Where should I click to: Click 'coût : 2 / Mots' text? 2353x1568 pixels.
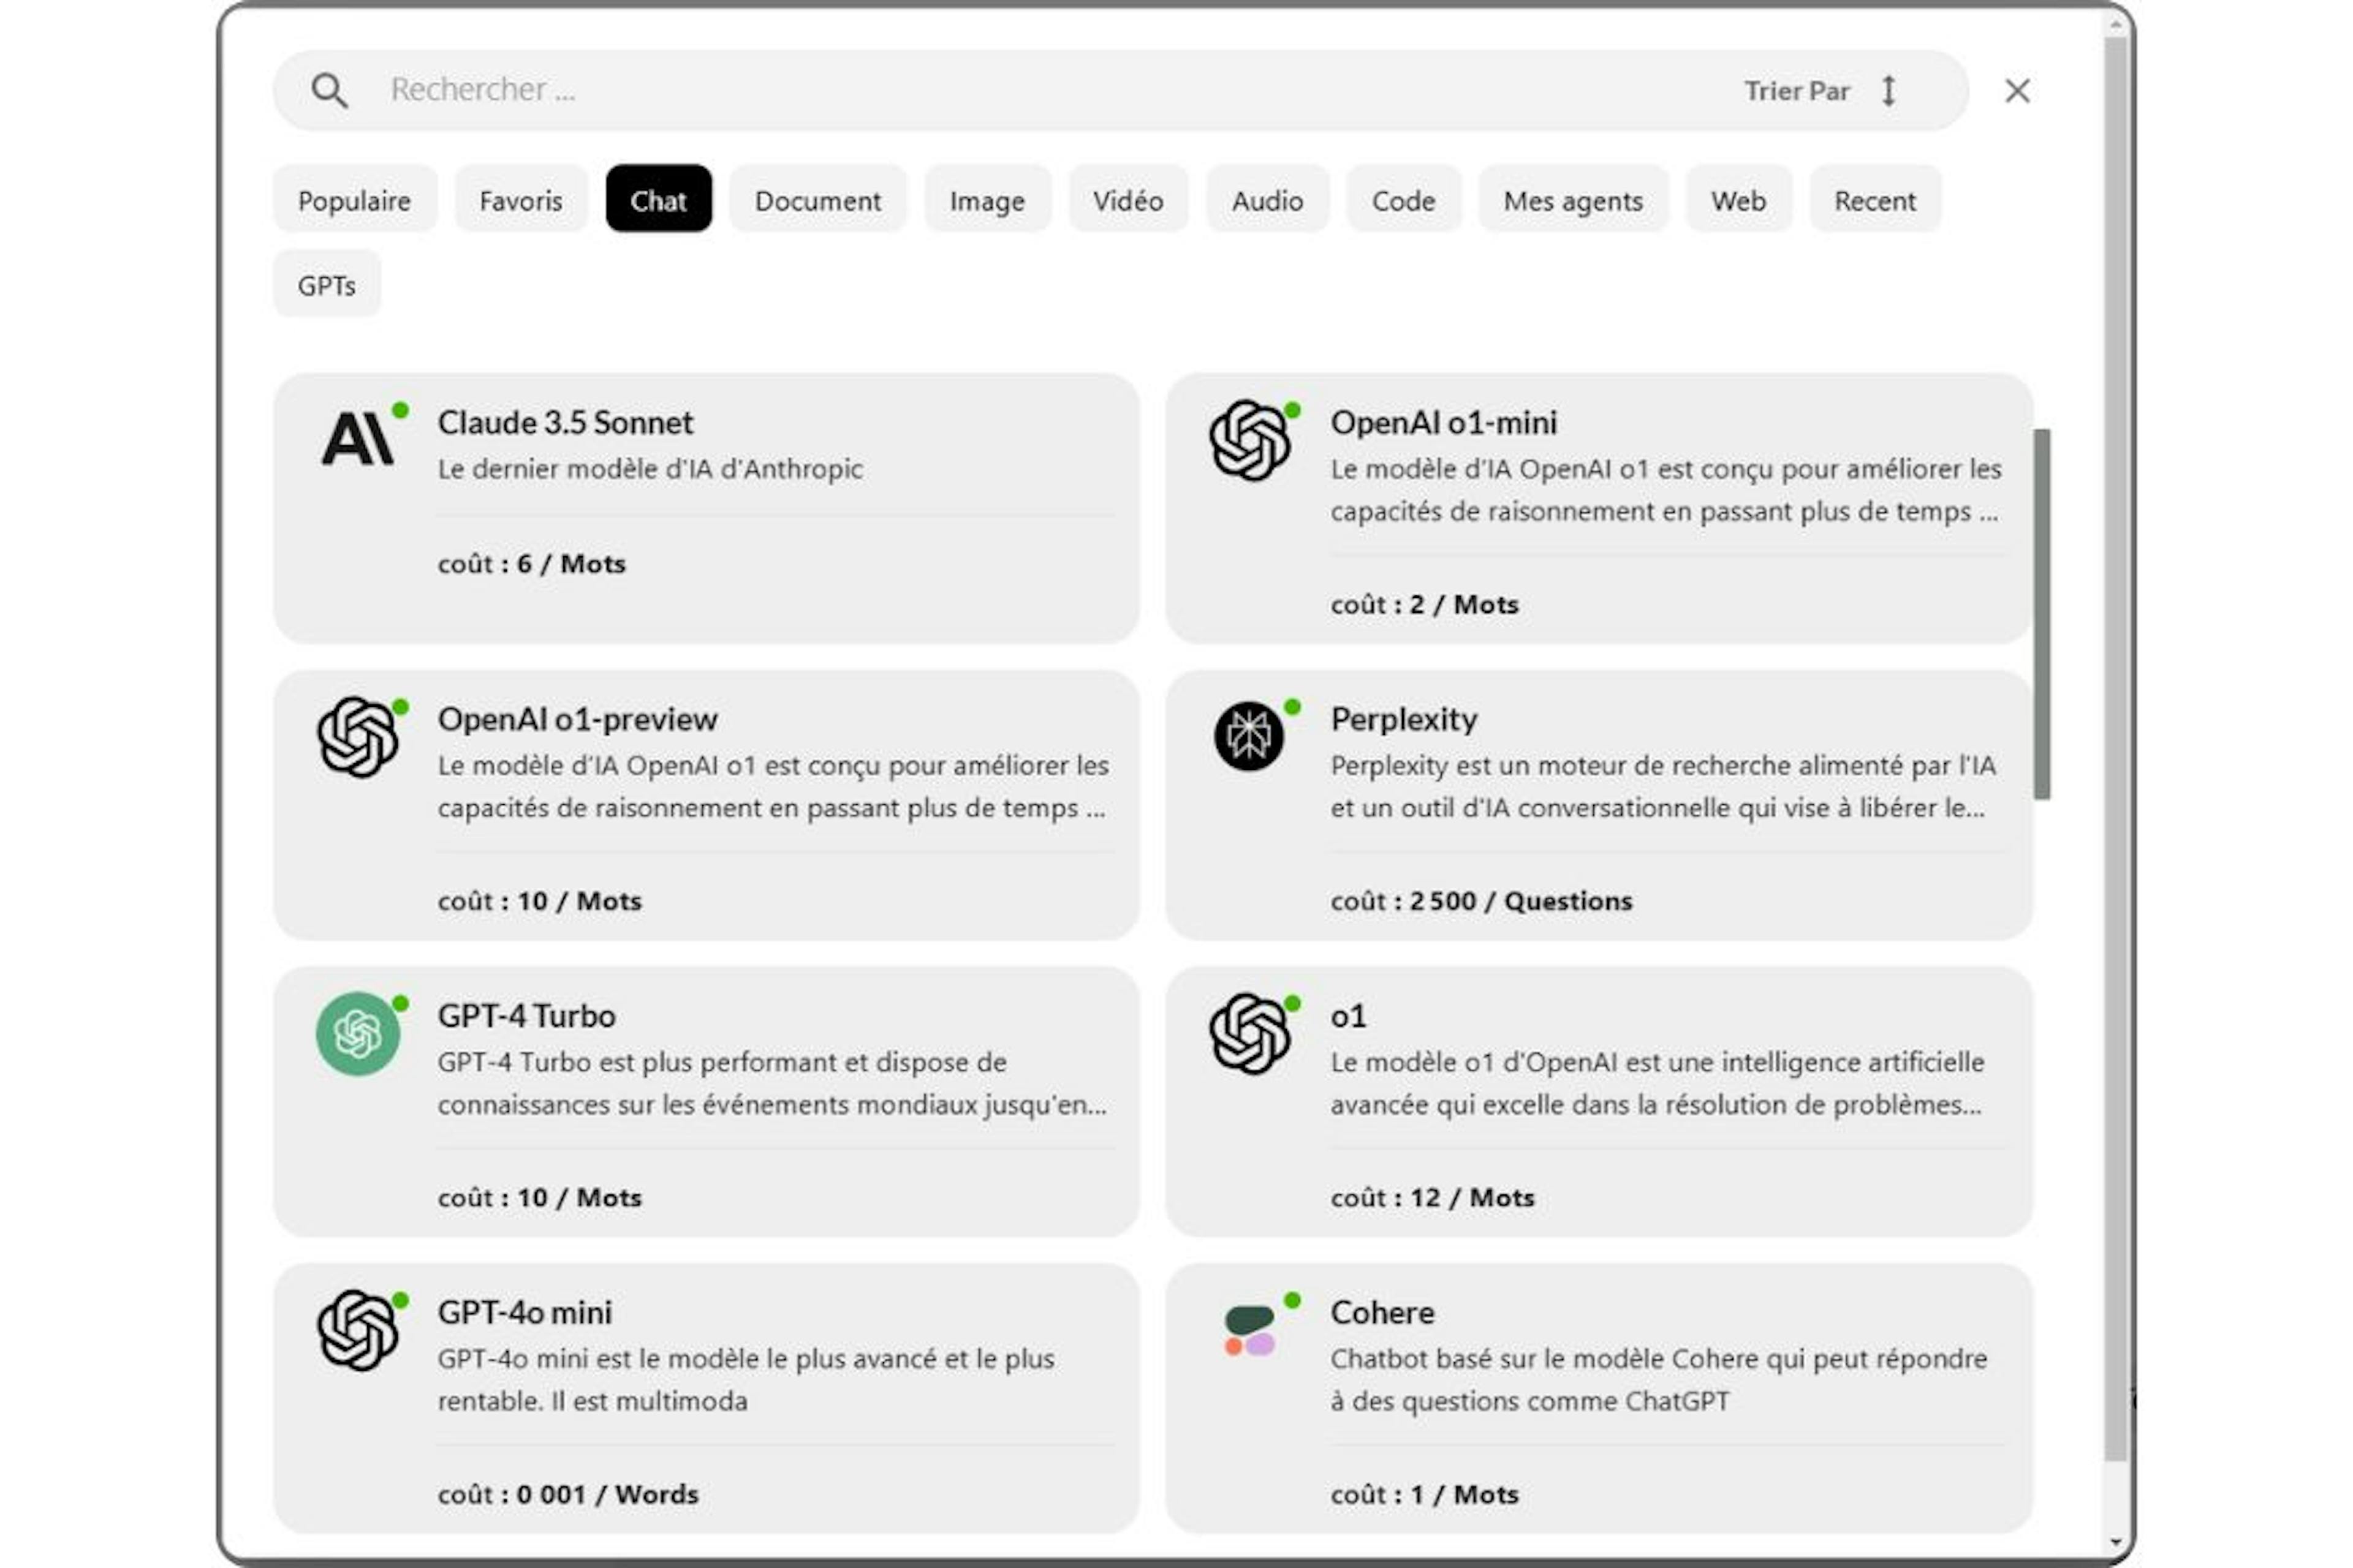tap(1423, 604)
